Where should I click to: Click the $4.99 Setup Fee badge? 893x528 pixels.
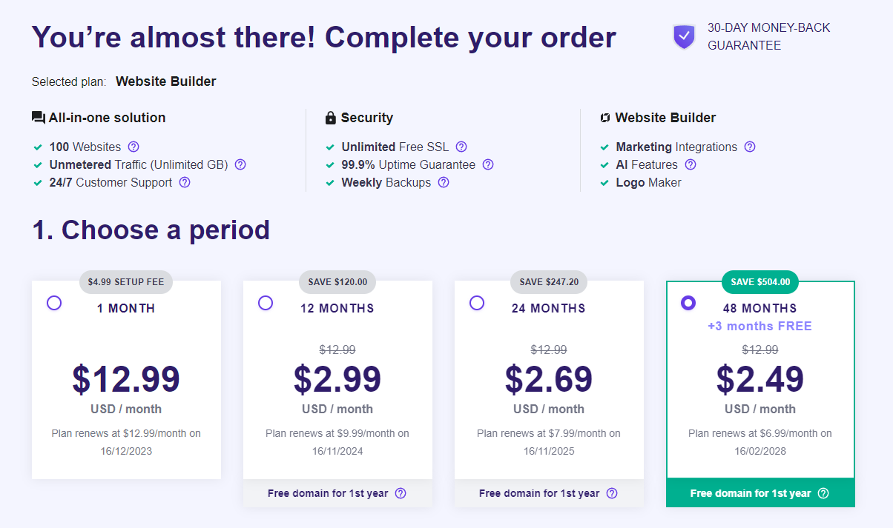(126, 281)
